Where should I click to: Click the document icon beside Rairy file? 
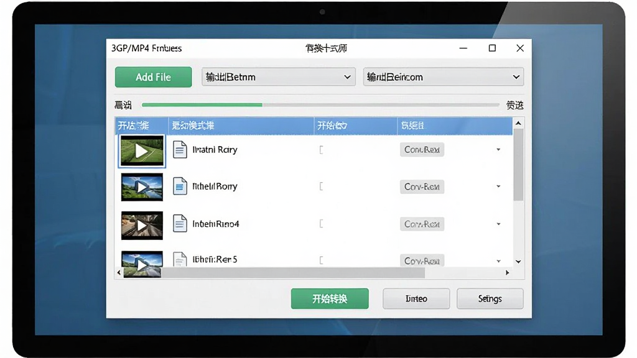tap(180, 149)
